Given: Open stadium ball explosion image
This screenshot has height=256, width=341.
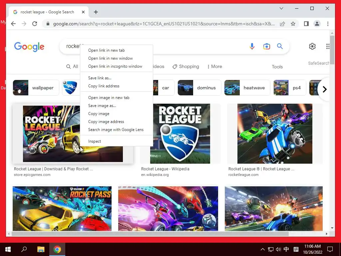Looking at the screenshot, I should pos(274,209).
